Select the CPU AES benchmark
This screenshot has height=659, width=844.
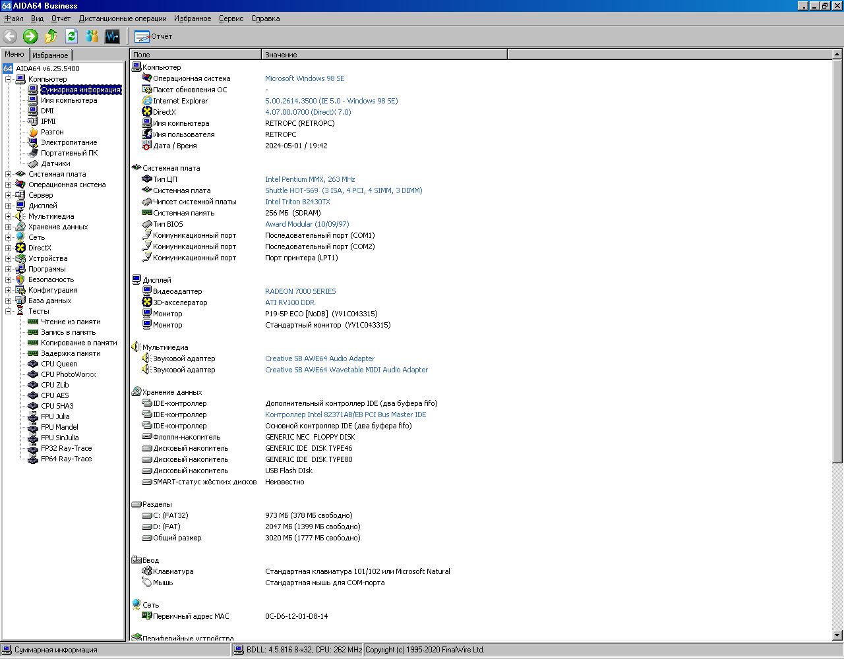click(x=55, y=395)
